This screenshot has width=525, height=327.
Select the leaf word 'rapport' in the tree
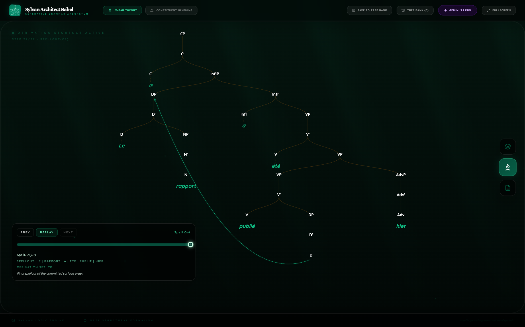pyautogui.click(x=186, y=186)
